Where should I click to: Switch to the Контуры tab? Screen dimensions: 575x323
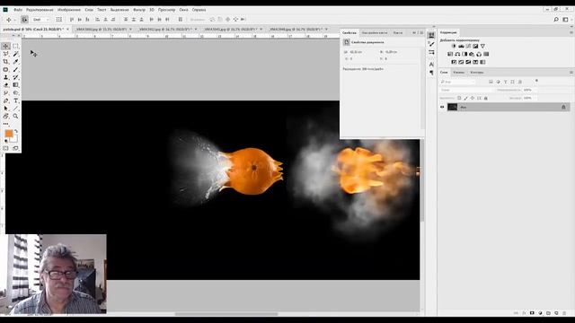pyautogui.click(x=477, y=73)
